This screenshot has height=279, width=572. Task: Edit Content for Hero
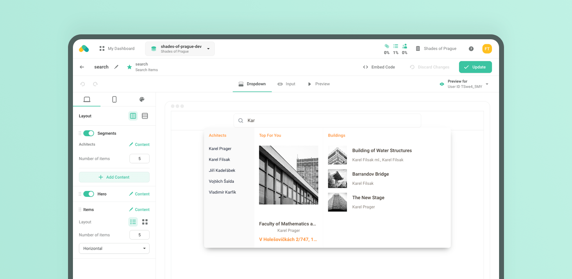tap(139, 194)
